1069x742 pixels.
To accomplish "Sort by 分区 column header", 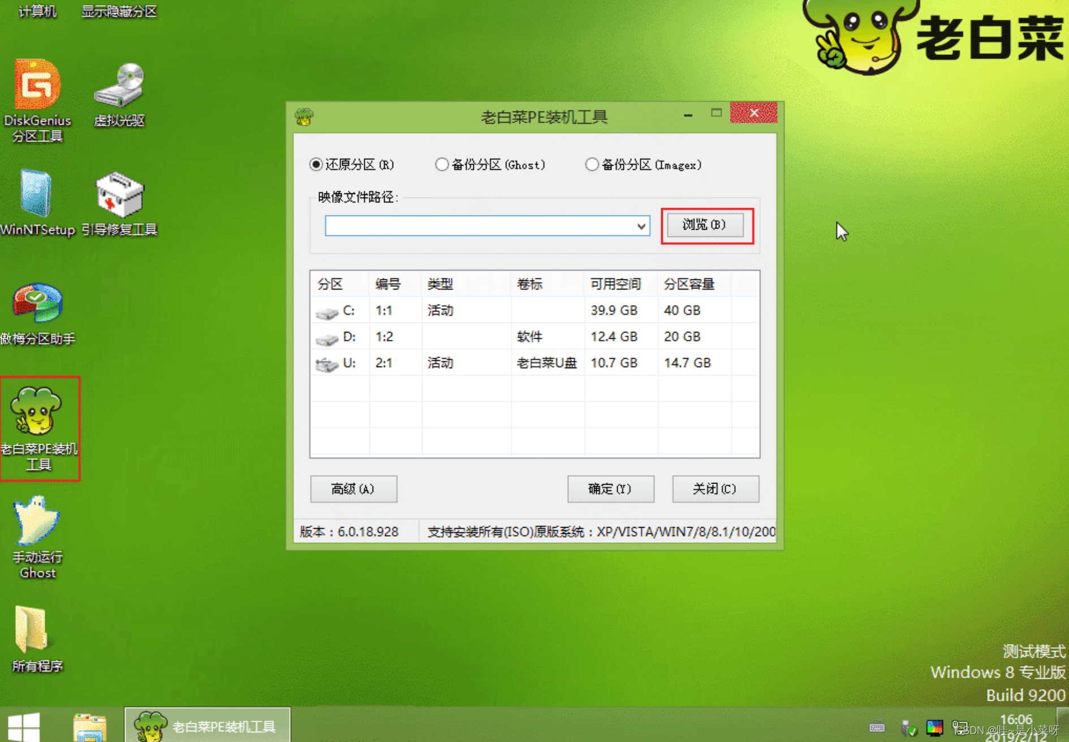I will (x=340, y=284).
